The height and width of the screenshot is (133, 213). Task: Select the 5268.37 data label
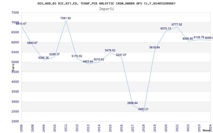(x=55, y=54)
